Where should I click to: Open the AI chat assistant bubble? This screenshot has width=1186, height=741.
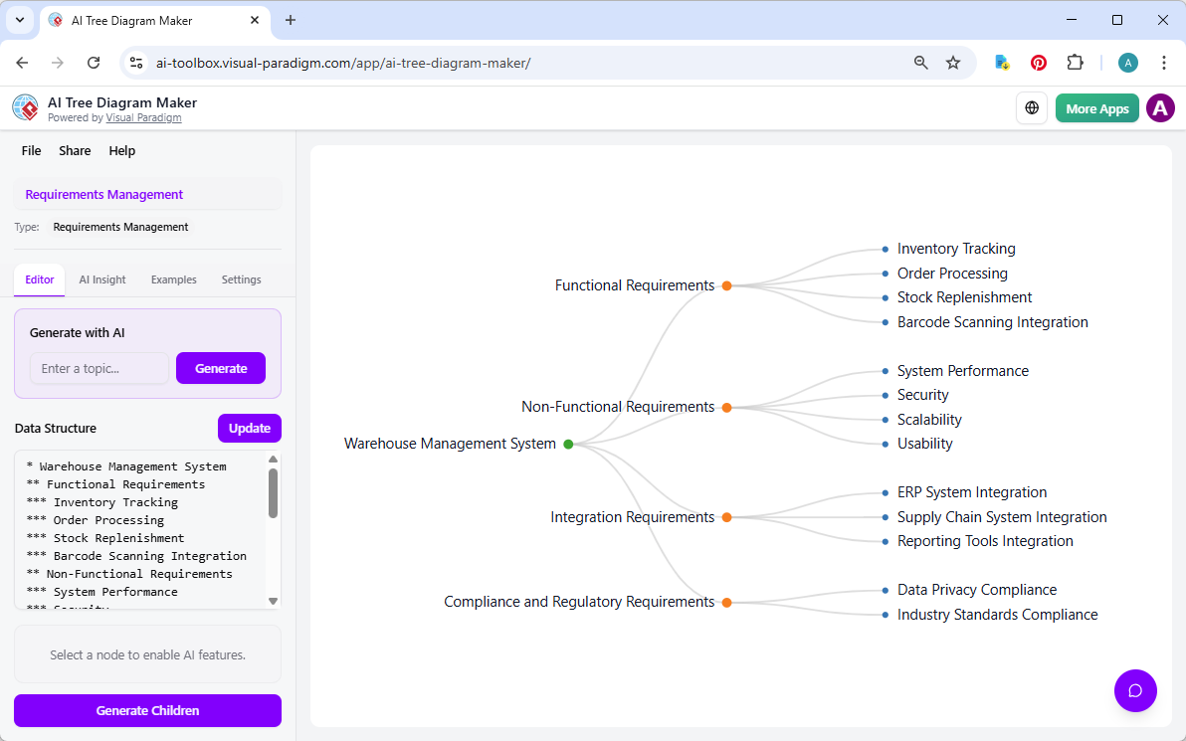click(x=1135, y=690)
